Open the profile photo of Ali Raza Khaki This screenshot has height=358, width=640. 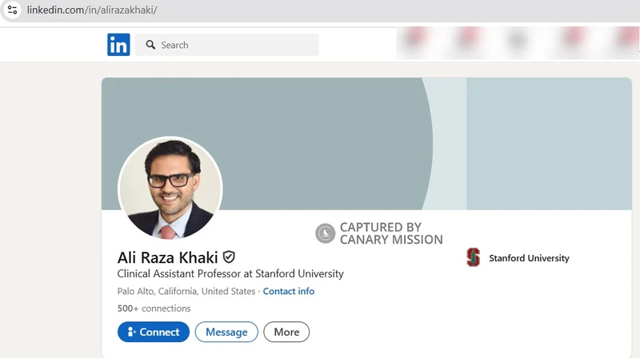170,188
